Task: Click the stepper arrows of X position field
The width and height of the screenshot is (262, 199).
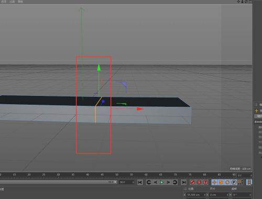Action: (x=204, y=195)
